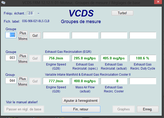The image size is (164, 118).
Task: Select the 400.0 mg/tps mass air flow value
Action: [85, 81]
